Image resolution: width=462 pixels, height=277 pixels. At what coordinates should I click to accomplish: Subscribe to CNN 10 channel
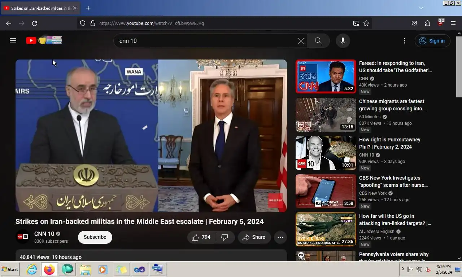pos(95,237)
